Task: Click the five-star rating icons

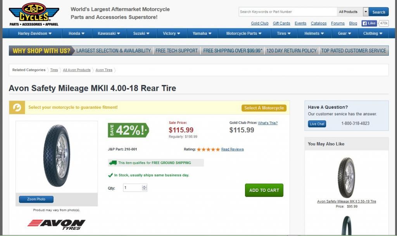Action: 208,149
